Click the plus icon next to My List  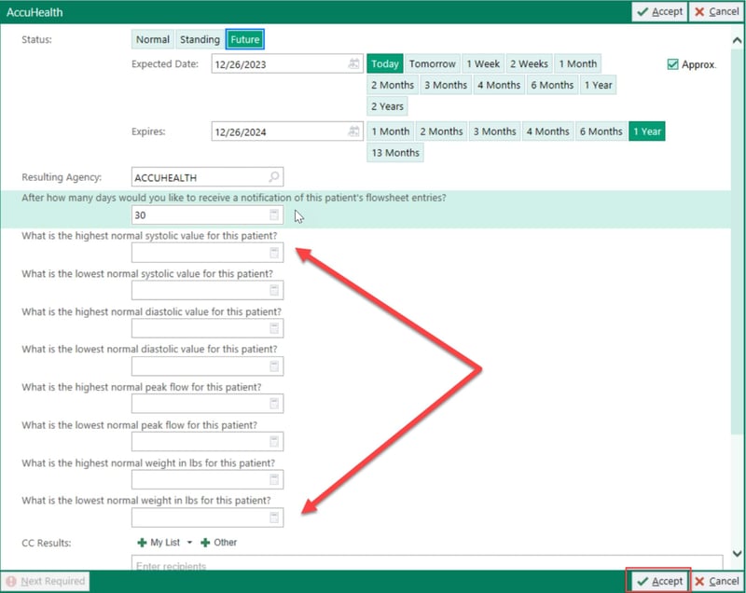pyautogui.click(x=140, y=542)
